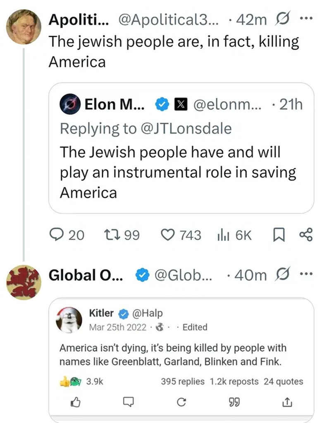Click the share icon on the top post
Image resolution: width=329 pixels, height=423 pixels.
[306, 235]
